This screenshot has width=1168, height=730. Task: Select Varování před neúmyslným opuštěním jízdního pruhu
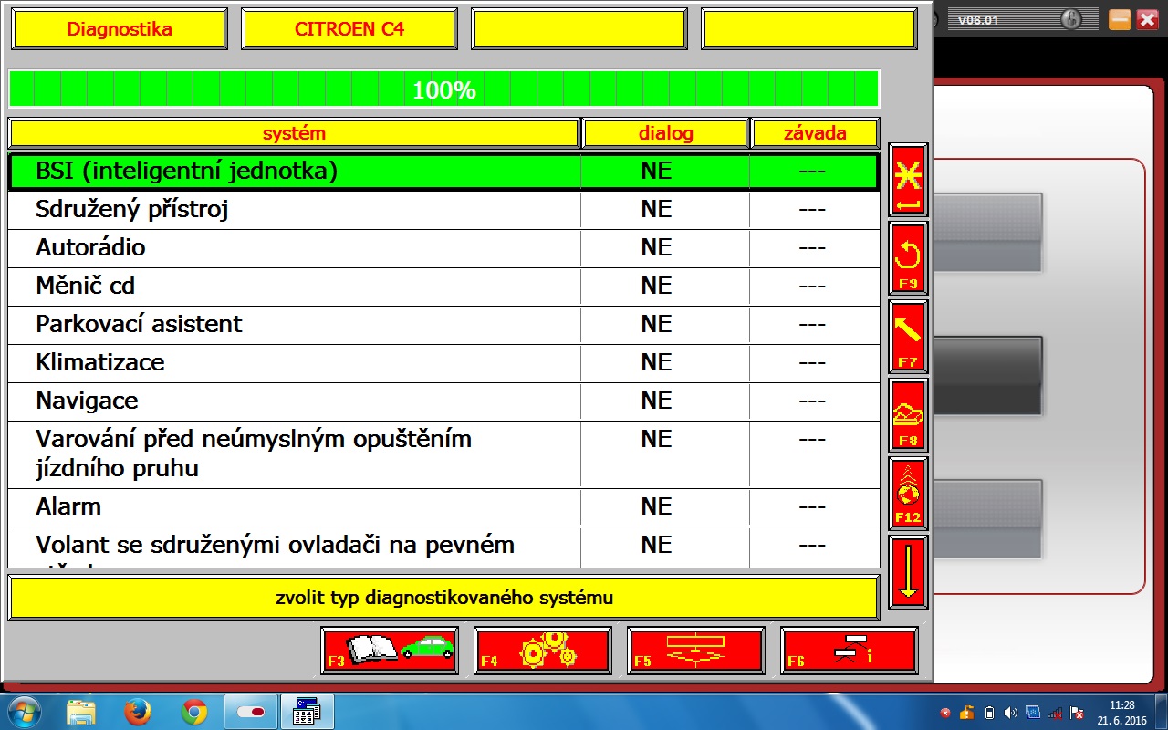click(x=443, y=454)
